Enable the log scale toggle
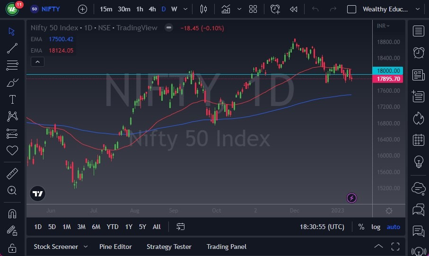 (376, 227)
